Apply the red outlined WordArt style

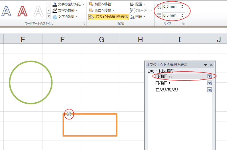(22, 11)
